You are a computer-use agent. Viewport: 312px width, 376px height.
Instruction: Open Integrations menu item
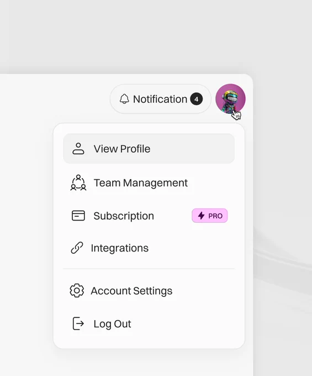point(149,248)
